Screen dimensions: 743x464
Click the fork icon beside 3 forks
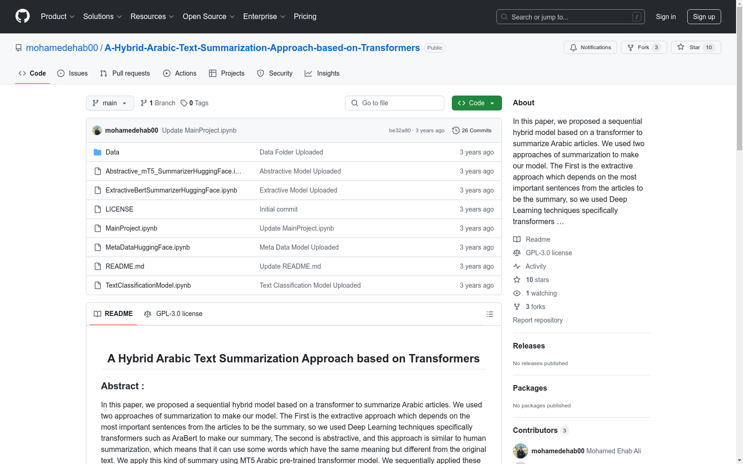click(517, 307)
